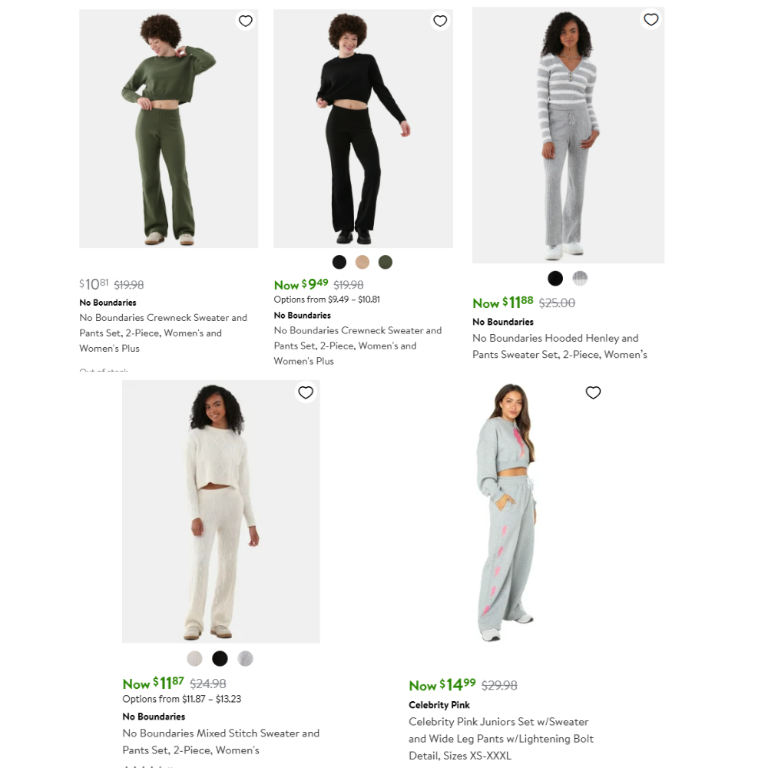Screen dimensions: 768x768
Task: Favorite the green crewneck sweater set
Action: click(x=246, y=21)
